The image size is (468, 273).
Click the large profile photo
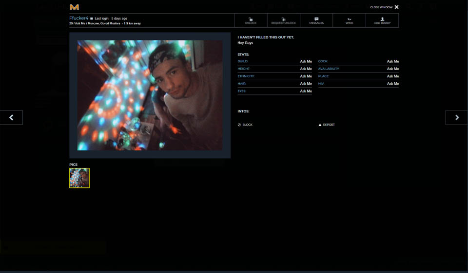pos(150,95)
